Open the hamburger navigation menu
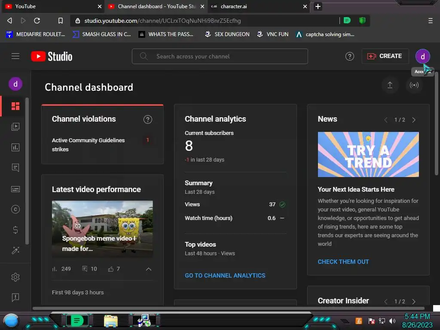The width and height of the screenshot is (440, 330). (x=15, y=56)
